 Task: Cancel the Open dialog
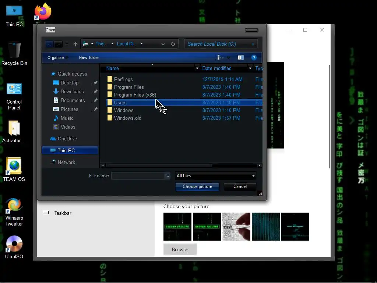click(240, 186)
